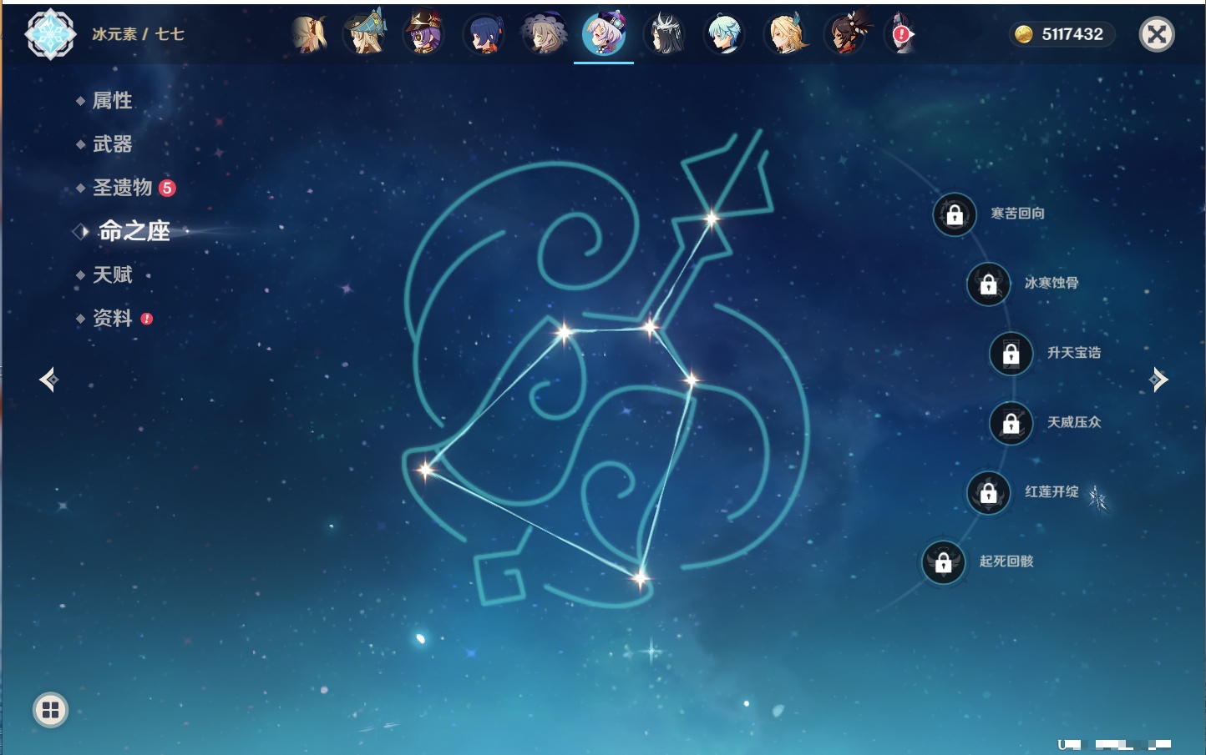Select the dark-skinned character with black ponytail
Image resolution: width=1206 pixels, height=755 pixels.
pos(845,34)
